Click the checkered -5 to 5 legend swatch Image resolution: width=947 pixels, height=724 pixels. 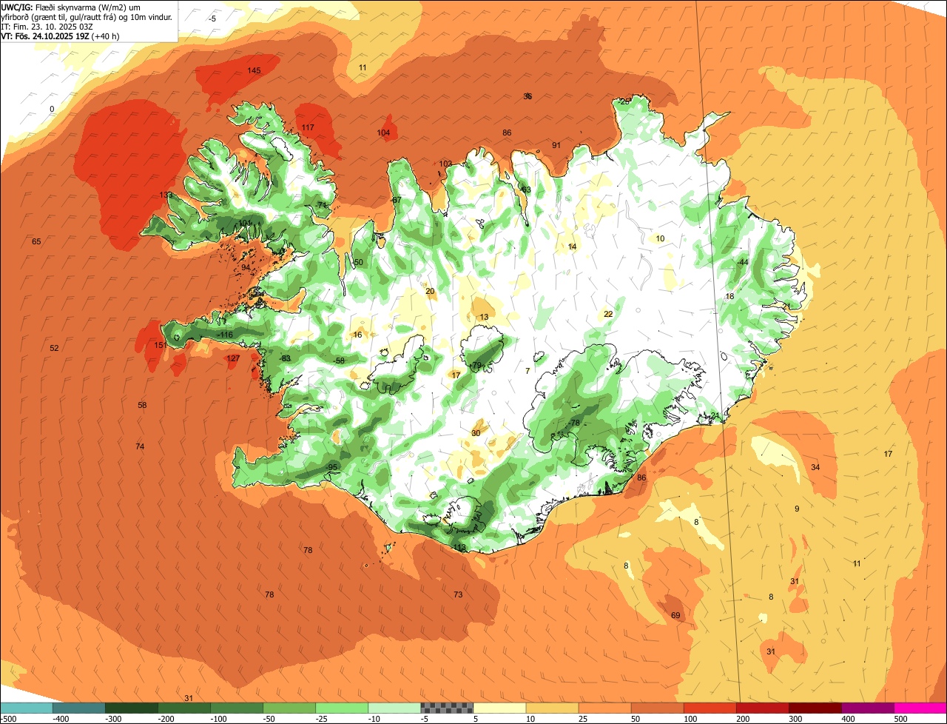point(447,708)
